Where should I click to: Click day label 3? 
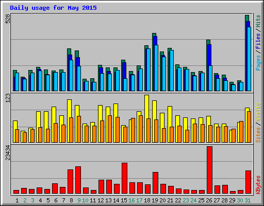[32, 200]
